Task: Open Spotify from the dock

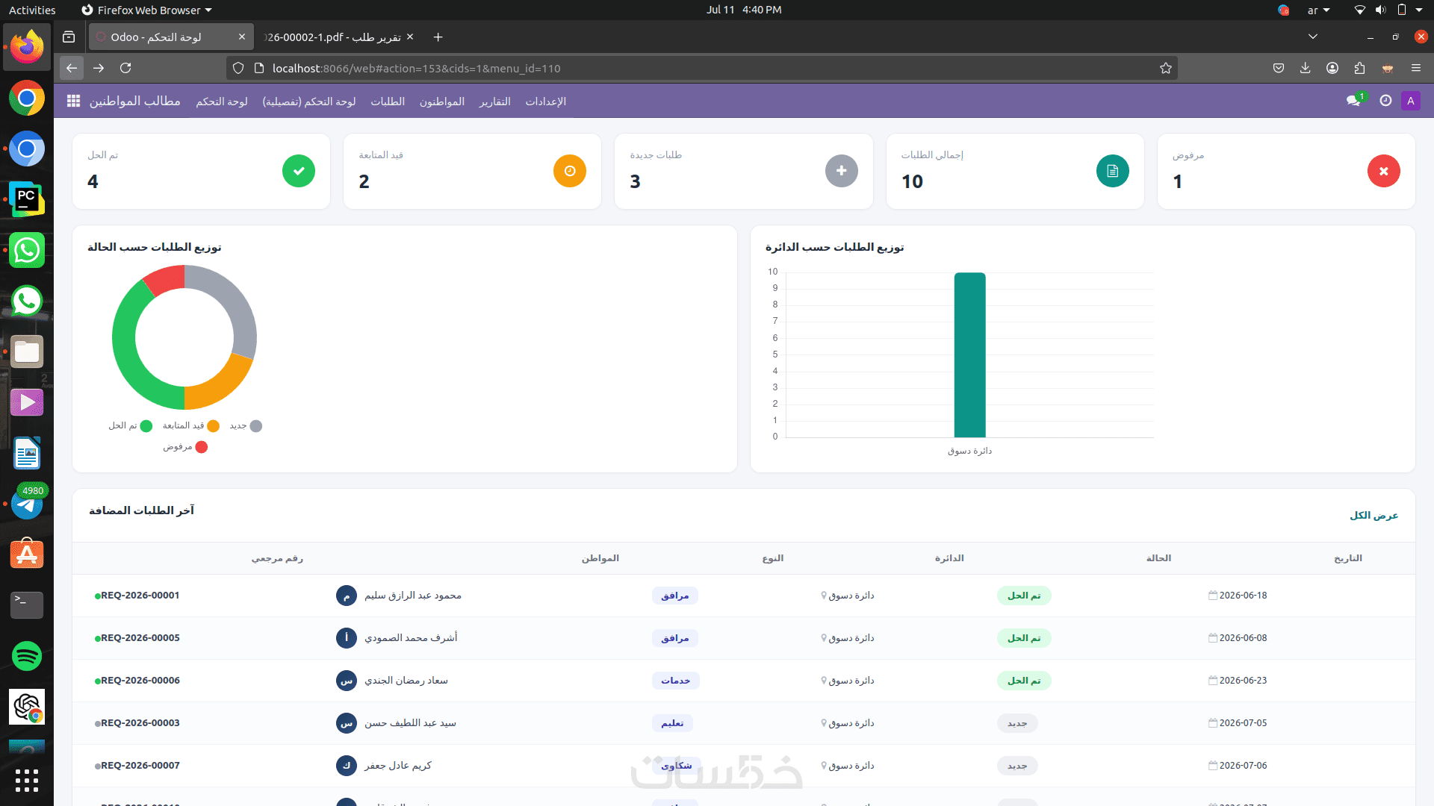Action: (27, 656)
